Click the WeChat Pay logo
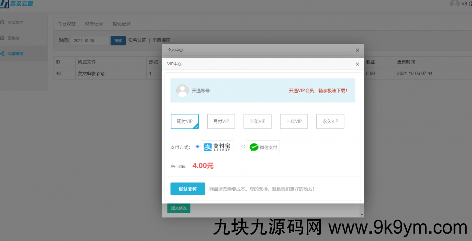Screen dimensions: 472x241 (263, 147)
